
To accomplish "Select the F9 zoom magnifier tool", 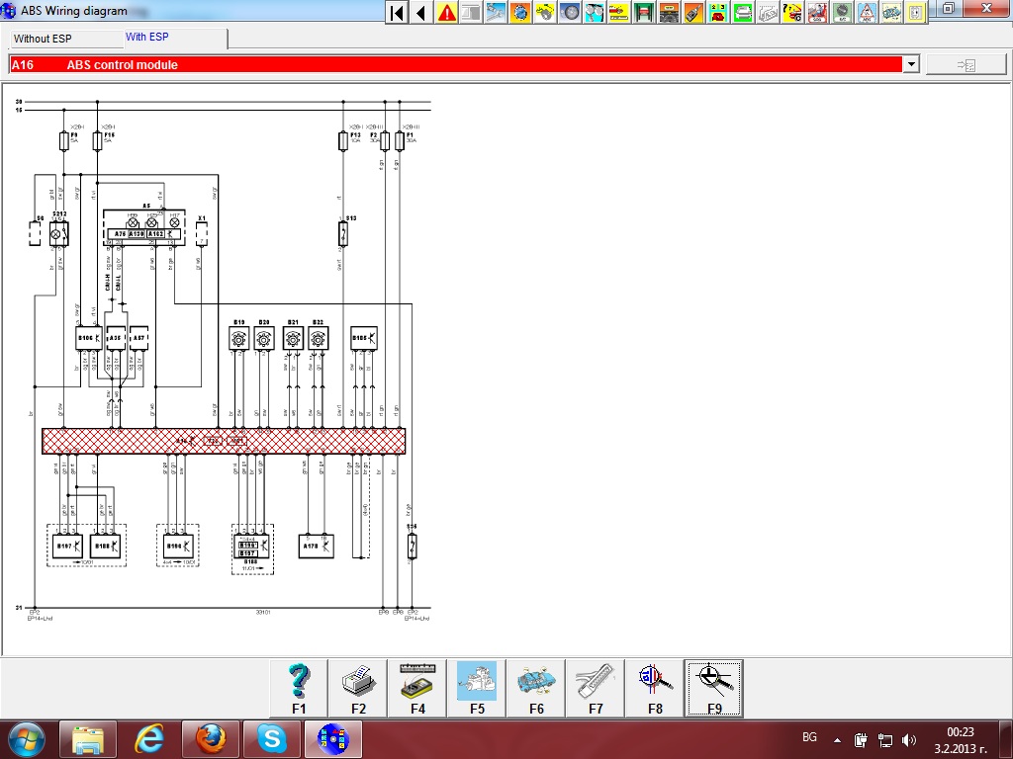I will [x=714, y=688].
